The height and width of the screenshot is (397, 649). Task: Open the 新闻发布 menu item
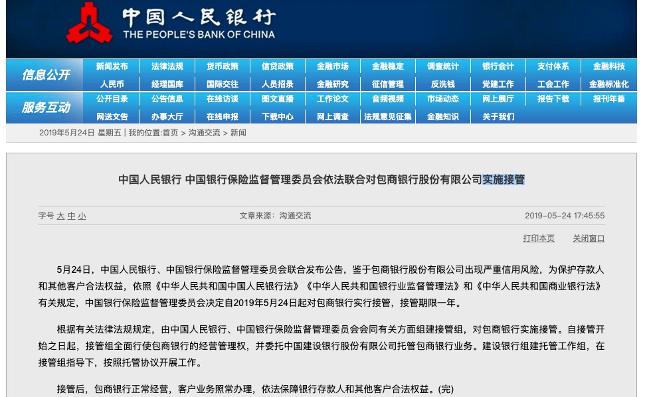click(x=112, y=66)
